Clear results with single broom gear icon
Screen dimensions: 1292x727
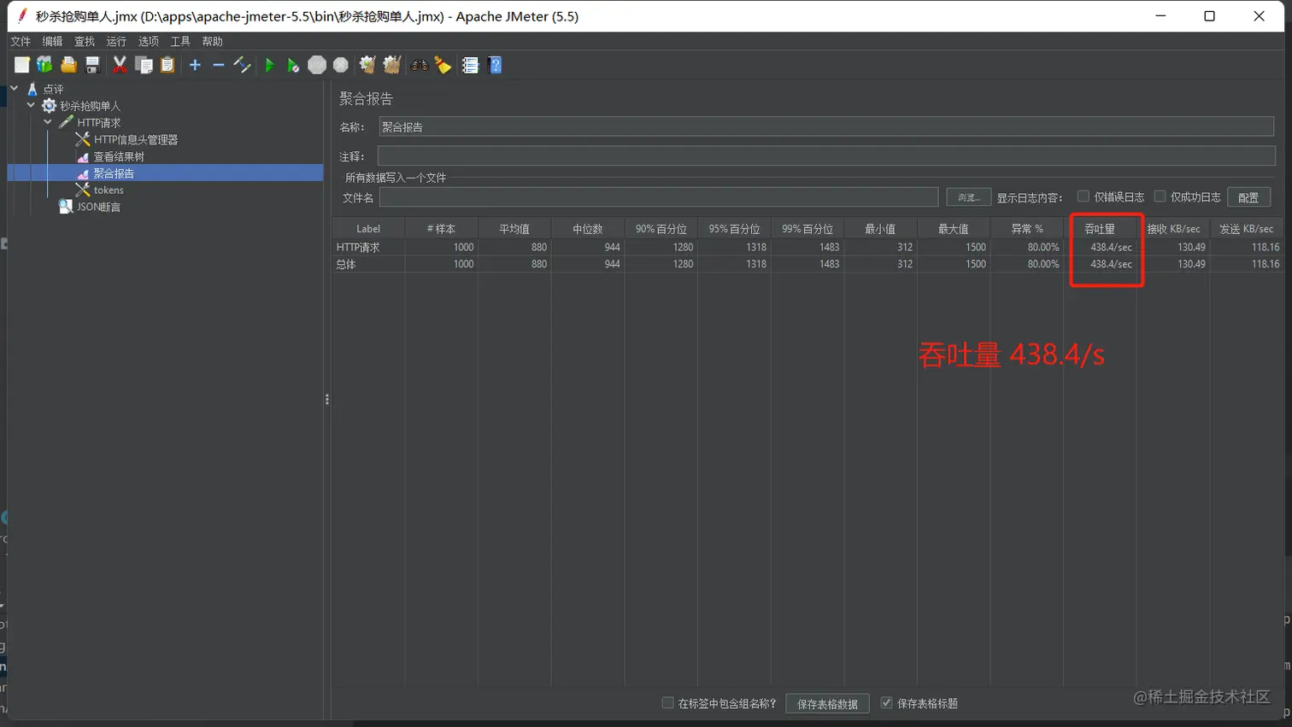point(367,65)
